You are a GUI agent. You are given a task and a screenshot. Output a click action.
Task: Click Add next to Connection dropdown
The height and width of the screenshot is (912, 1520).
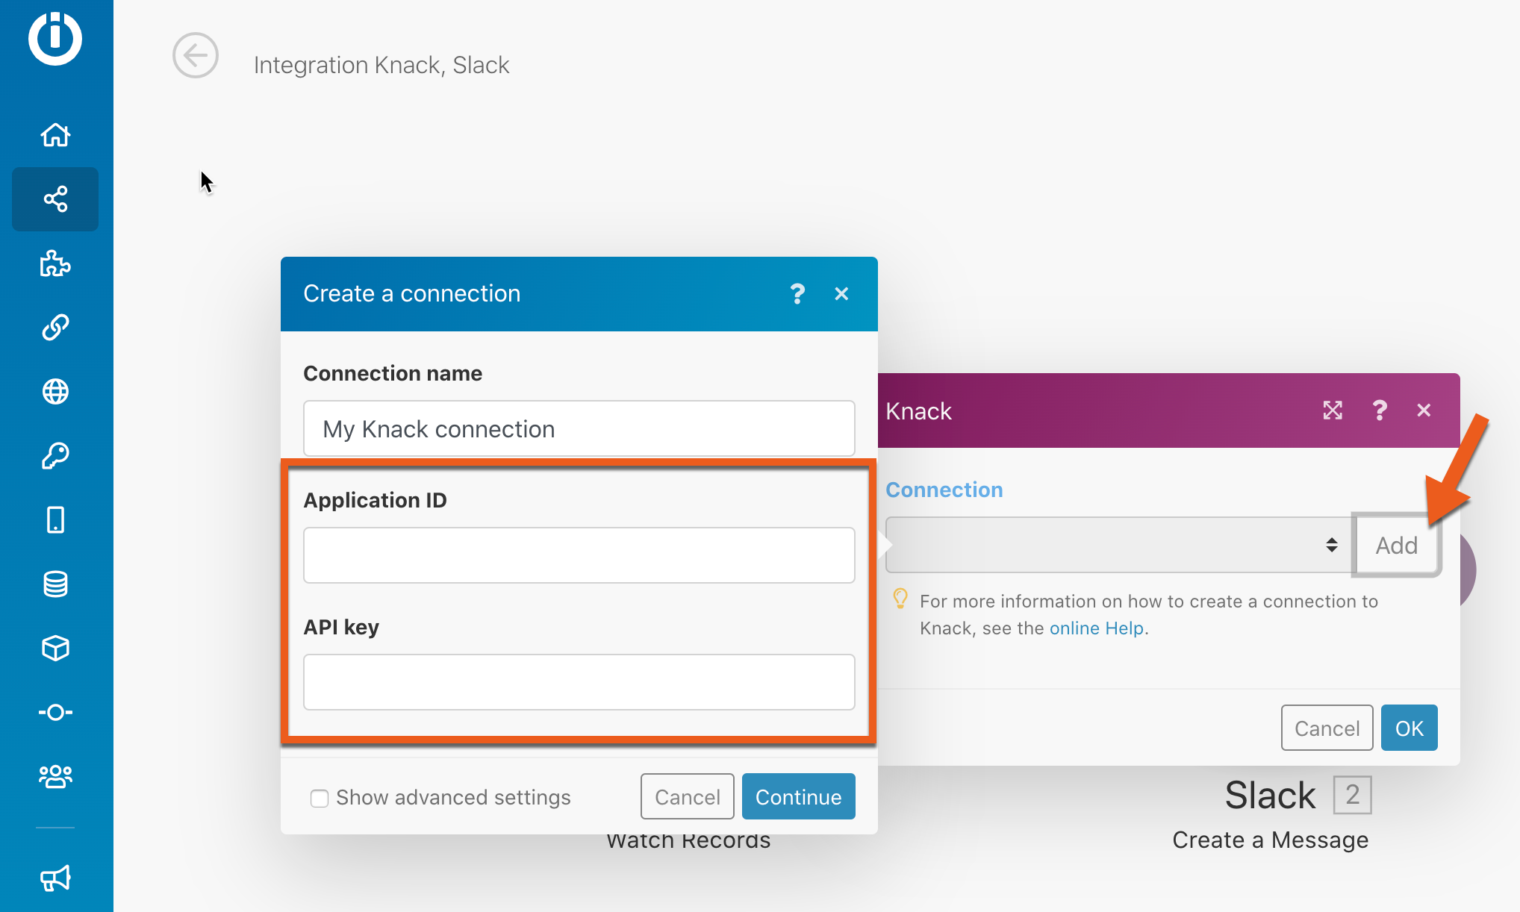tap(1396, 546)
